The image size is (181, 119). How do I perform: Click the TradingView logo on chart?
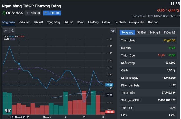8,111
